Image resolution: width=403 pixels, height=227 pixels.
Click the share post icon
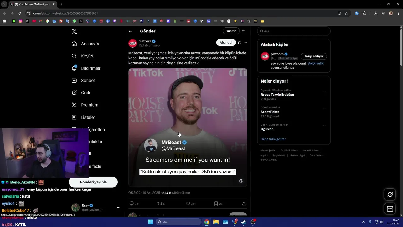click(x=244, y=204)
